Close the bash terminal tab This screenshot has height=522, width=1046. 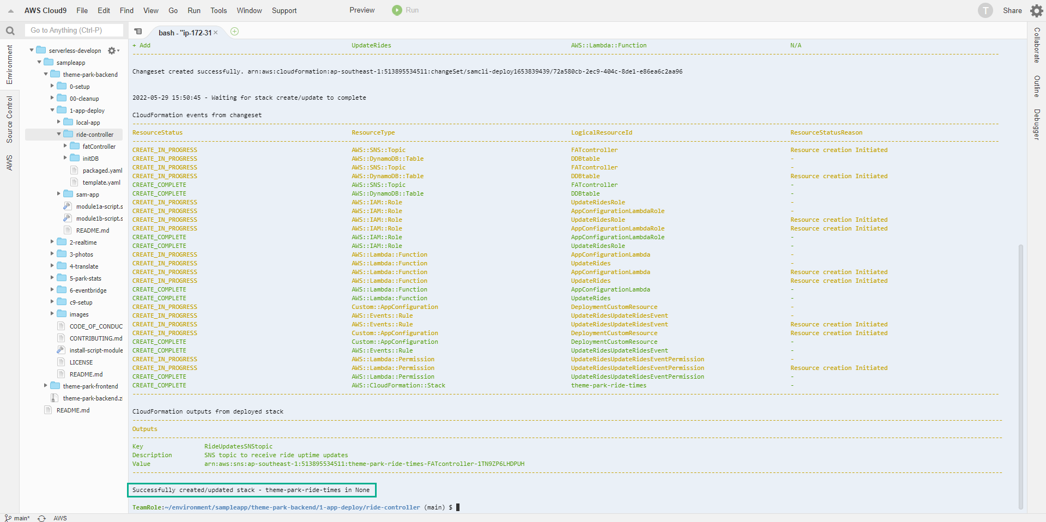coord(216,33)
